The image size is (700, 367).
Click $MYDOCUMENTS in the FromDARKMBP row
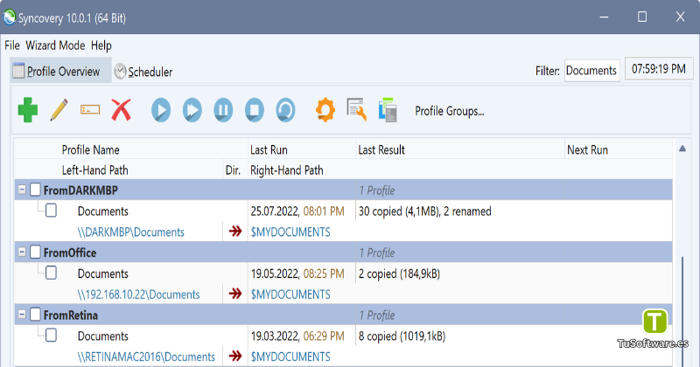pos(290,232)
